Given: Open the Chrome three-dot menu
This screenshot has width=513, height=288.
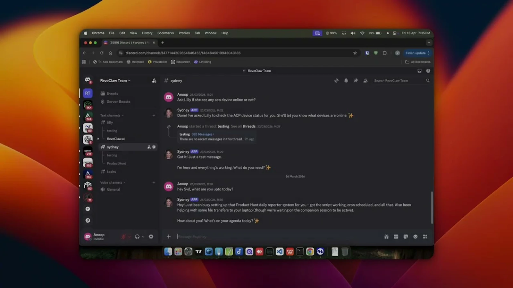Looking at the screenshot, I should point(429,53).
